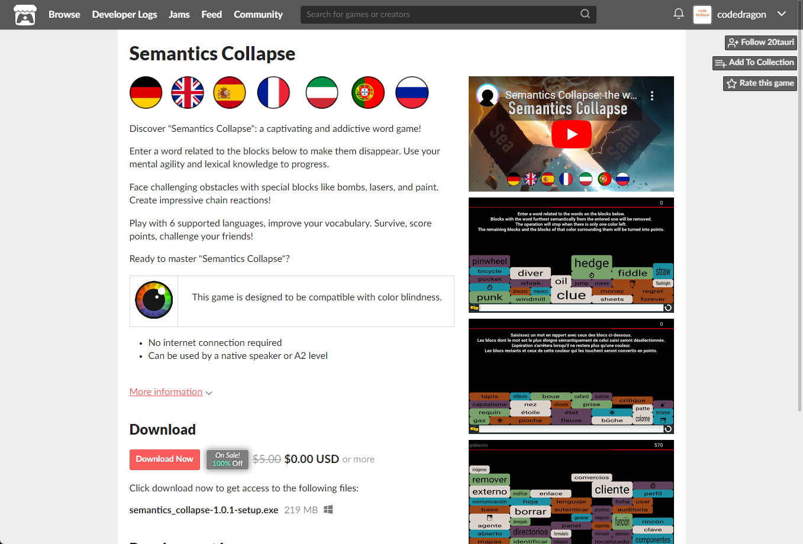
Task: Click the color blindness eye icon
Action: [x=154, y=300]
